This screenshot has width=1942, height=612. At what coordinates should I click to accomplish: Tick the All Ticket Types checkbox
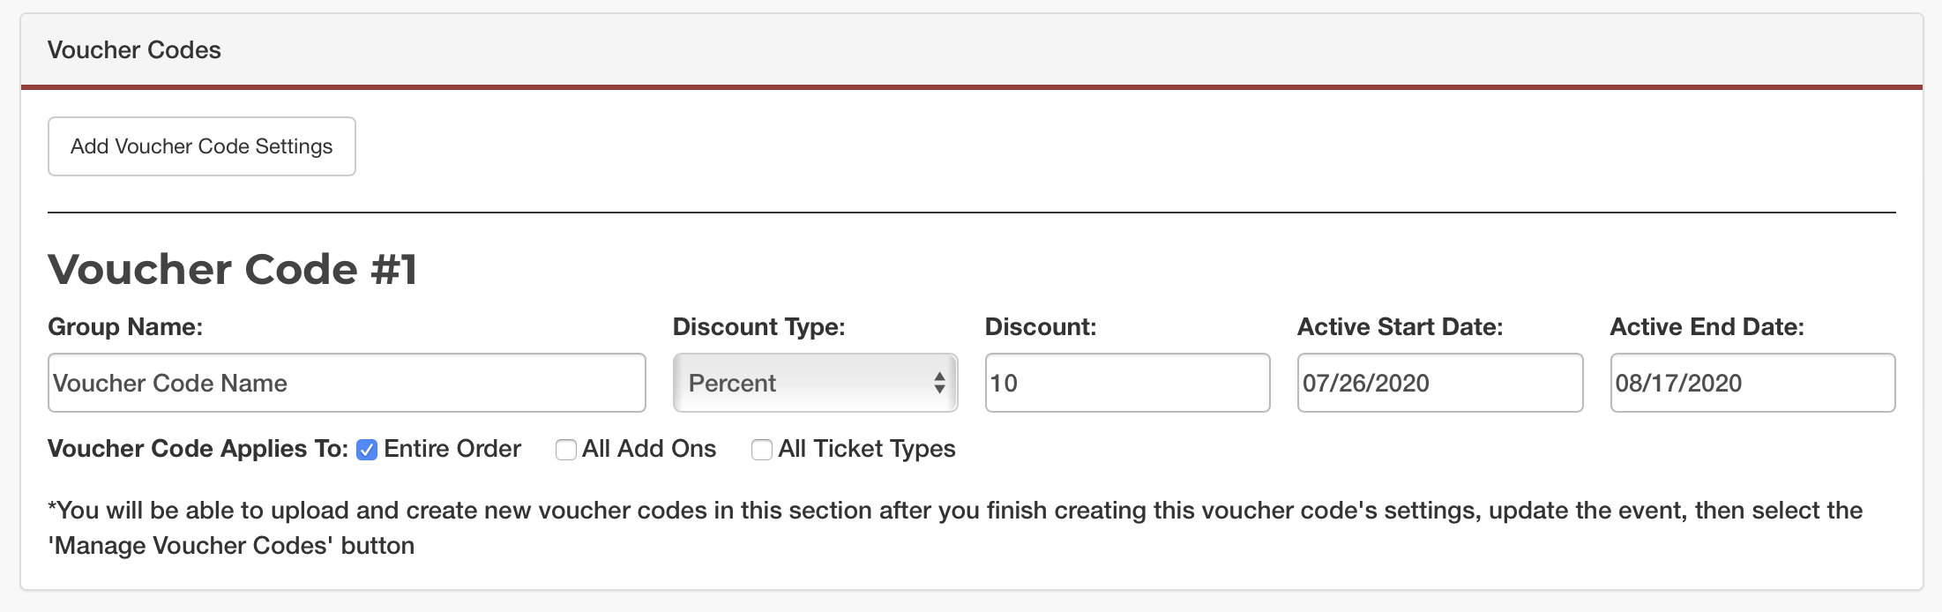[x=761, y=450]
